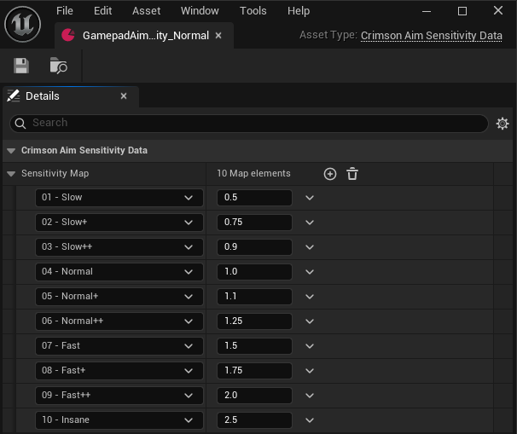Viewport: 517px width, 434px height.
Task: Open the 05 - Normal+ key dropdown
Action: 119,296
